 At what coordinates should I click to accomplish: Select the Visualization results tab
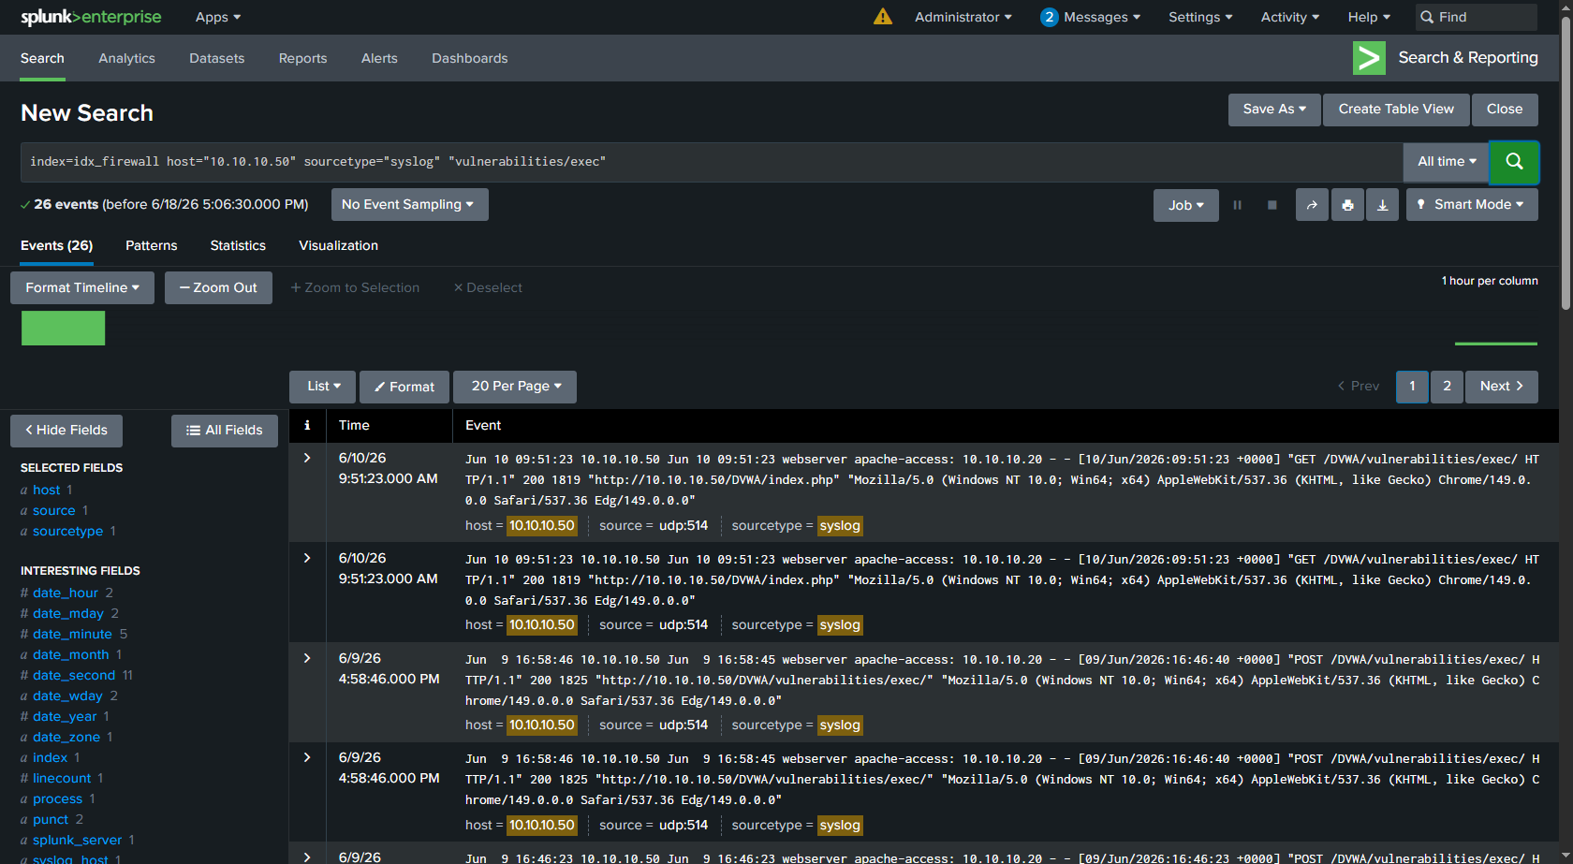[x=338, y=245]
